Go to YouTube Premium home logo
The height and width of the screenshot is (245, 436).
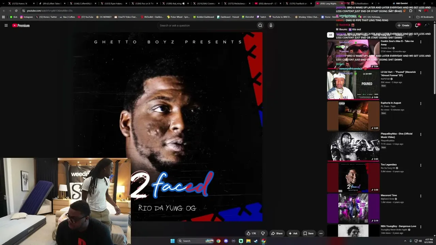tap(21, 26)
